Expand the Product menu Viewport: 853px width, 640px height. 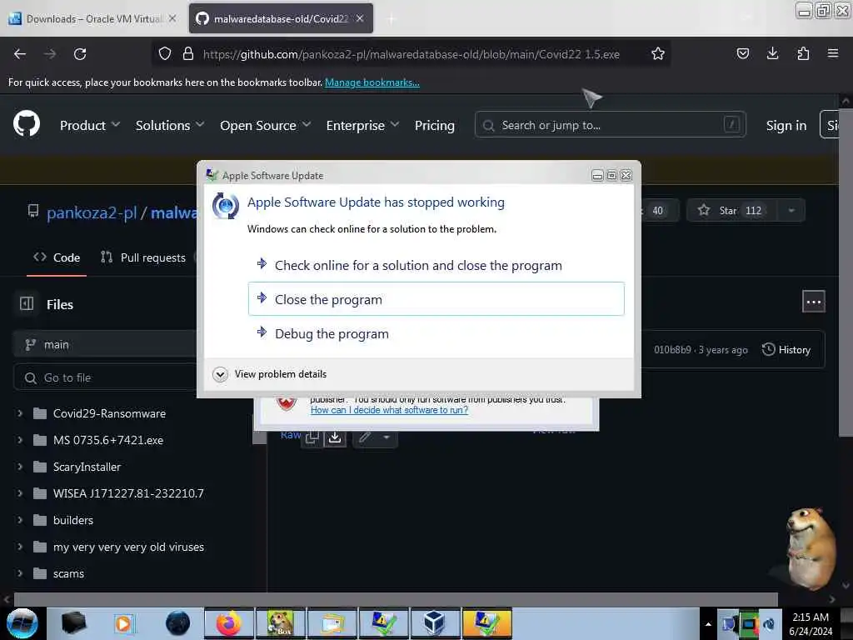point(90,125)
